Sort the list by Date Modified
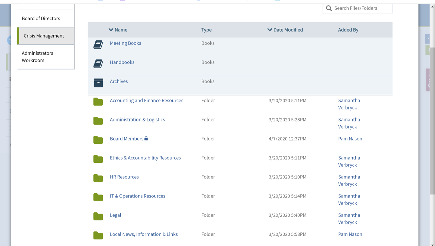The height and width of the screenshot is (246, 435). coord(285,30)
